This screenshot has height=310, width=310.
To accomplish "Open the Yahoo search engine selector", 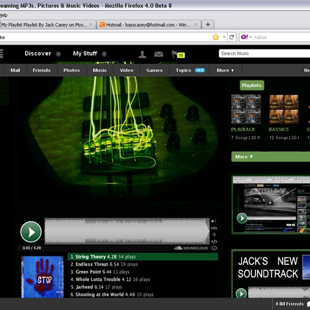I will [246, 37].
